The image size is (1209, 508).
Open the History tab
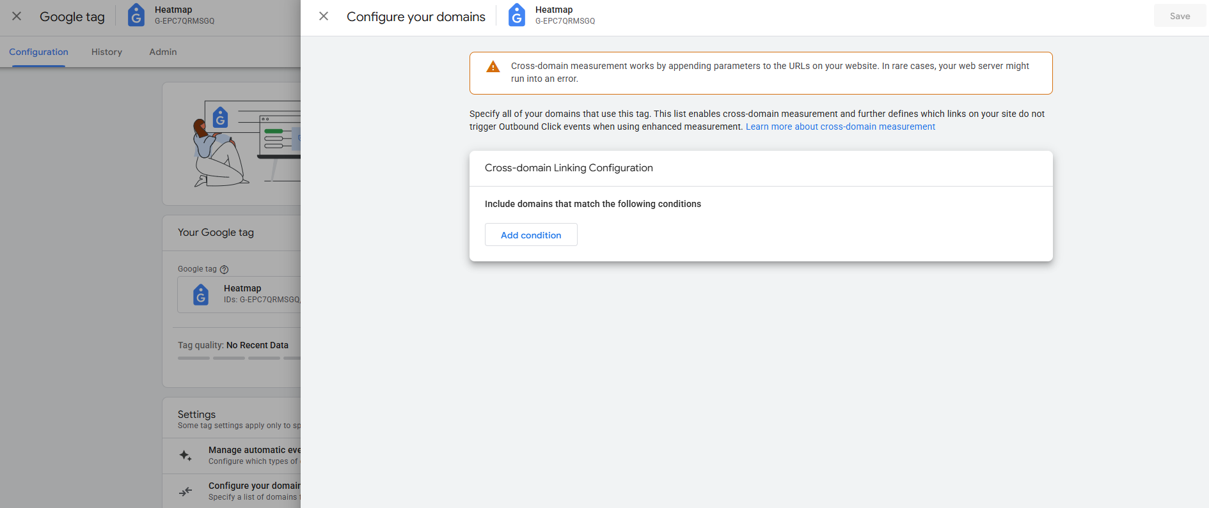[107, 52]
